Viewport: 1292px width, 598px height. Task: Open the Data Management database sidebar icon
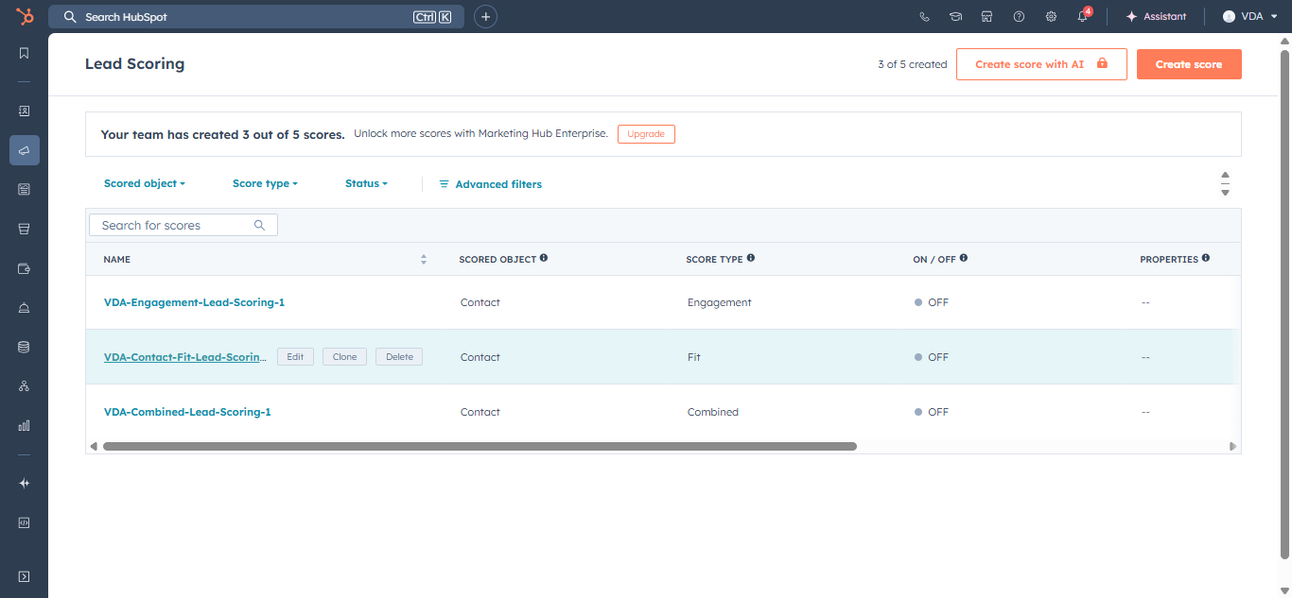pyautogui.click(x=25, y=347)
